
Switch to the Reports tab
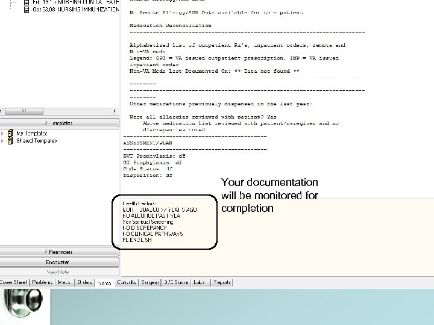point(222,282)
